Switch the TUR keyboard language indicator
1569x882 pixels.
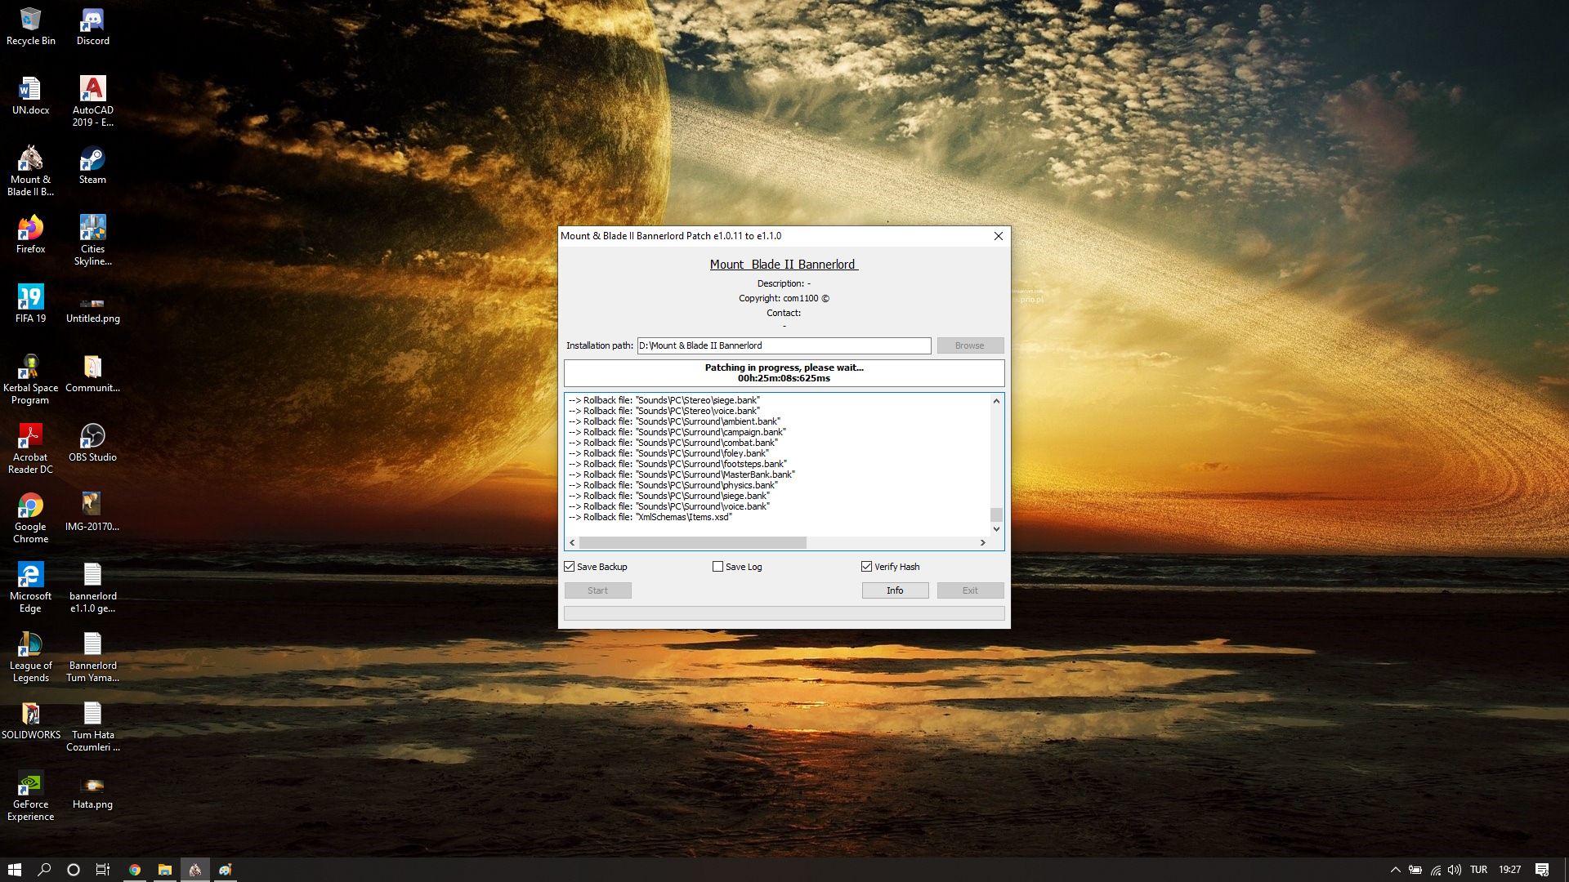(1478, 870)
